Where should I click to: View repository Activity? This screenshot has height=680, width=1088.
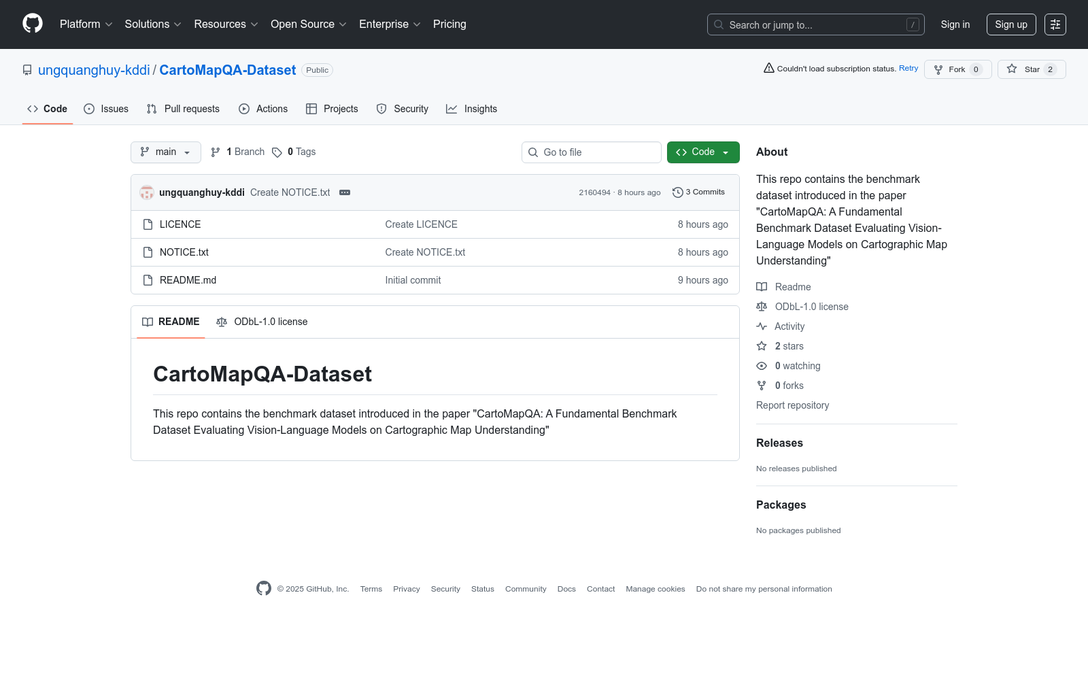pyautogui.click(x=781, y=326)
